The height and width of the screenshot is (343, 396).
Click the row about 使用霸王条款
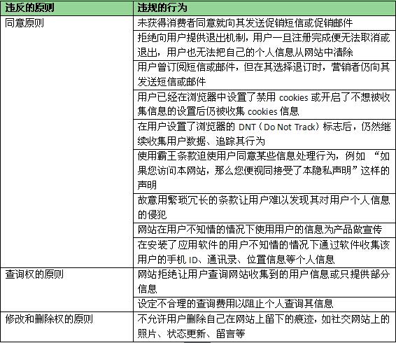pyautogui.click(x=264, y=171)
